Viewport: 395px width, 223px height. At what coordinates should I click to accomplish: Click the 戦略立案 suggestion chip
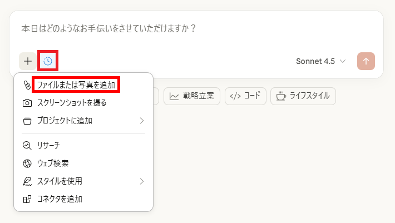click(195, 96)
